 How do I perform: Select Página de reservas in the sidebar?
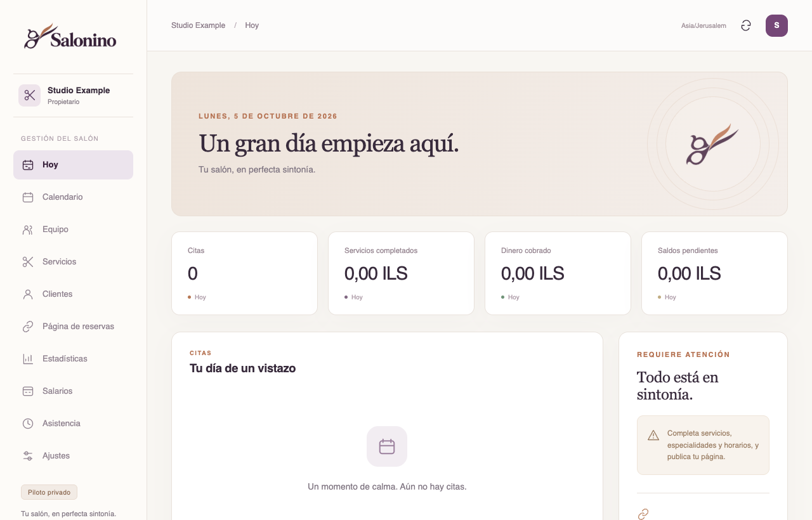click(x=73, y=327)
